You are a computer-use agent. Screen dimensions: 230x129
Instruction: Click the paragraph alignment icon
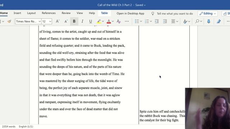(x=173, y=21)
